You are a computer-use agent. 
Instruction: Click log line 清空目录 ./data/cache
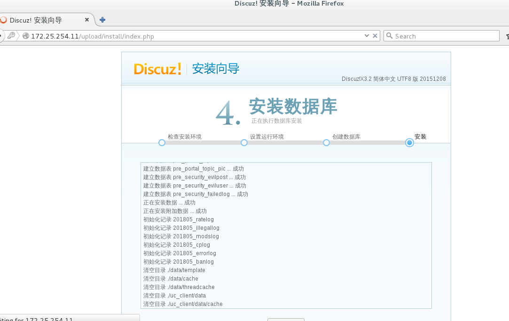tap(171, 279)
